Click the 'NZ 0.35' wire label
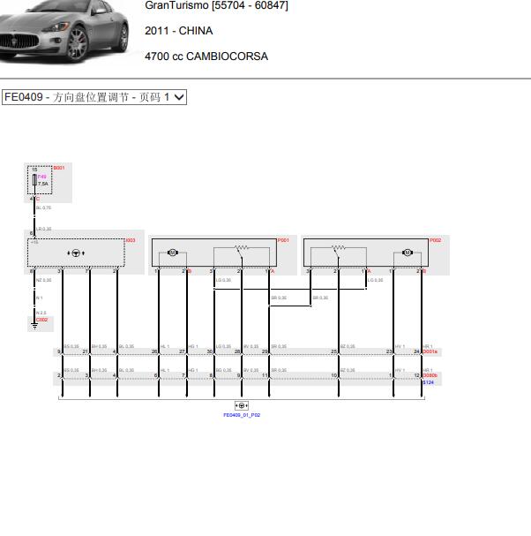Image resolution: width=531 pixels, height=536 pixels. [x=44, y=280]
